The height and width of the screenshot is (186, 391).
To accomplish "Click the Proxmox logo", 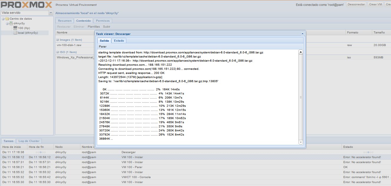I will pyautogui.click(x=26, y=5).
